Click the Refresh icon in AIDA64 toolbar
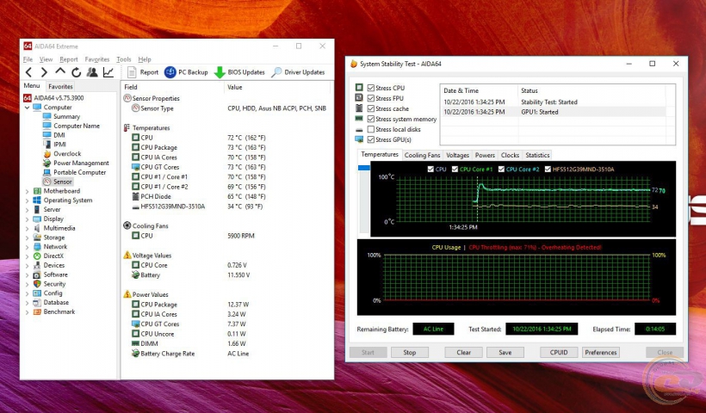 (76, 72)
